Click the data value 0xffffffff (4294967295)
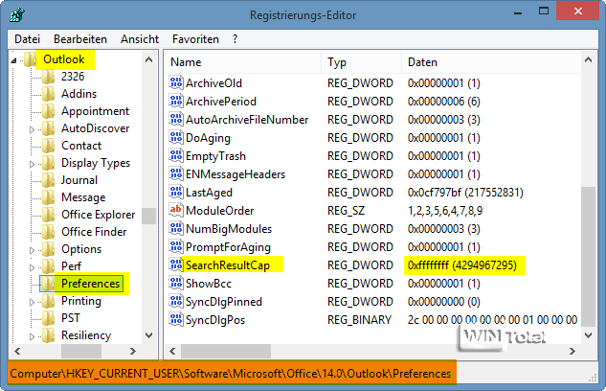Screen dimensions: 606x391 pyautogui.click(x=462, y=265)
